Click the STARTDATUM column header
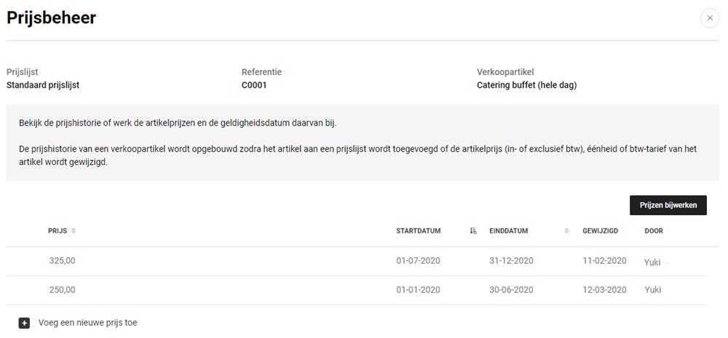The height and width of the screenshot is (338, 728). [x=419, y=231]
